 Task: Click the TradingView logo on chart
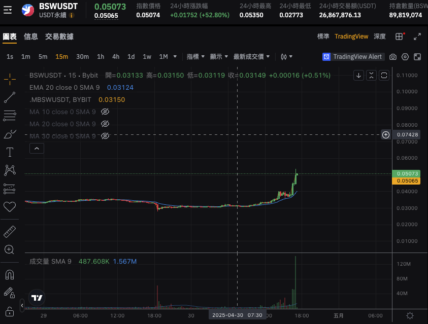pos(37,298)
